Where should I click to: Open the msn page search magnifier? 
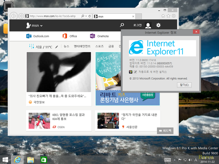122,25
